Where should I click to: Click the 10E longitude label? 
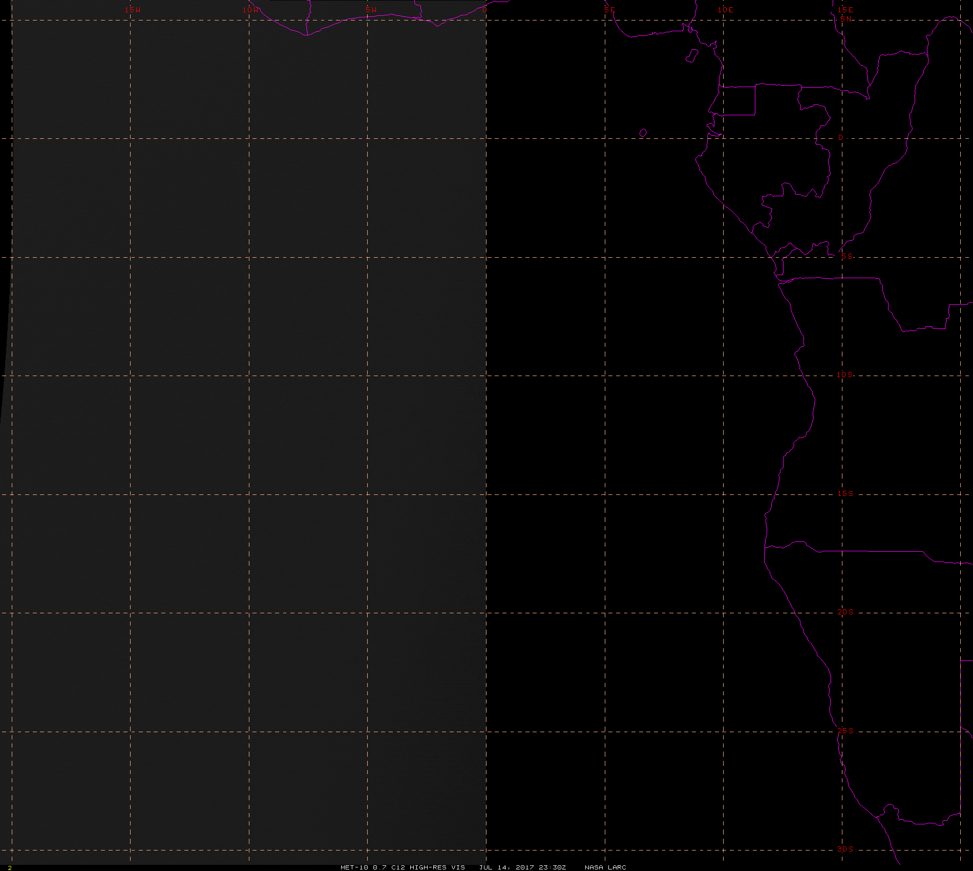tap(726, 10)
